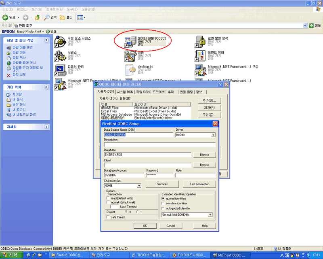Open the Component Services (구성 요소 서비스) shortcut icon
This screenshot has height=259, width=323.
[60, 42]
